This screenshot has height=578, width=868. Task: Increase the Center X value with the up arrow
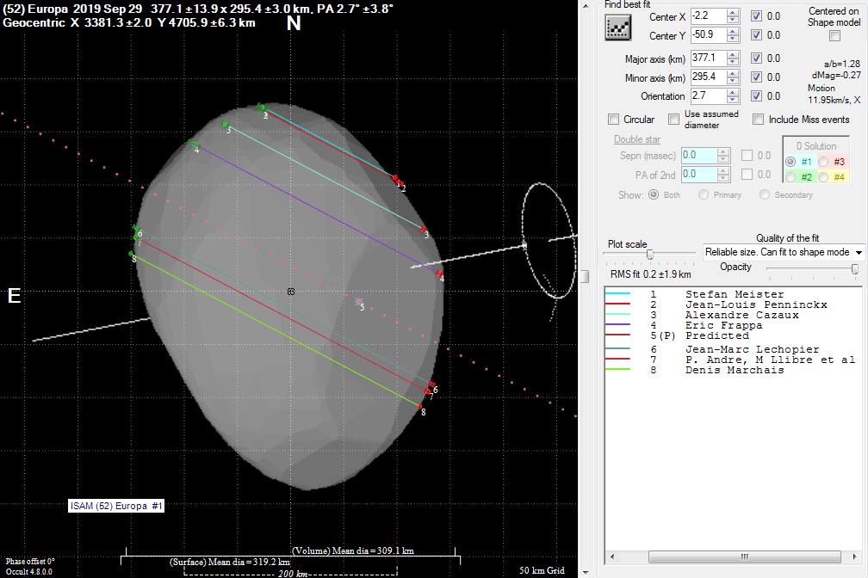(733, 13)
